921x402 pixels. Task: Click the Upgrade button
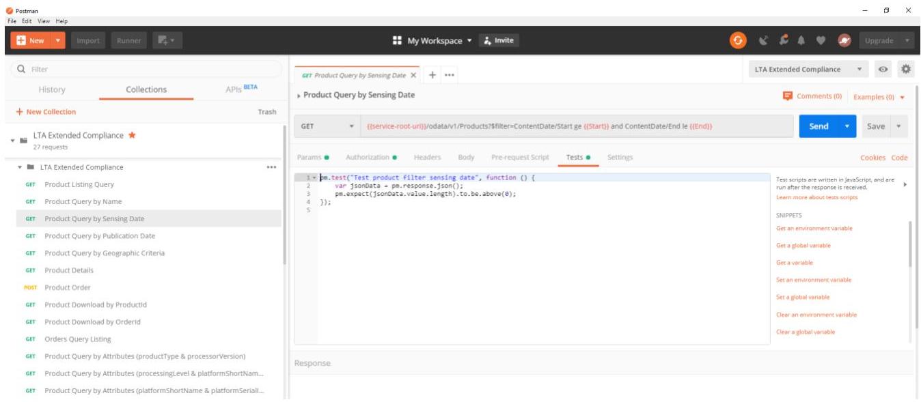(879, 41)
